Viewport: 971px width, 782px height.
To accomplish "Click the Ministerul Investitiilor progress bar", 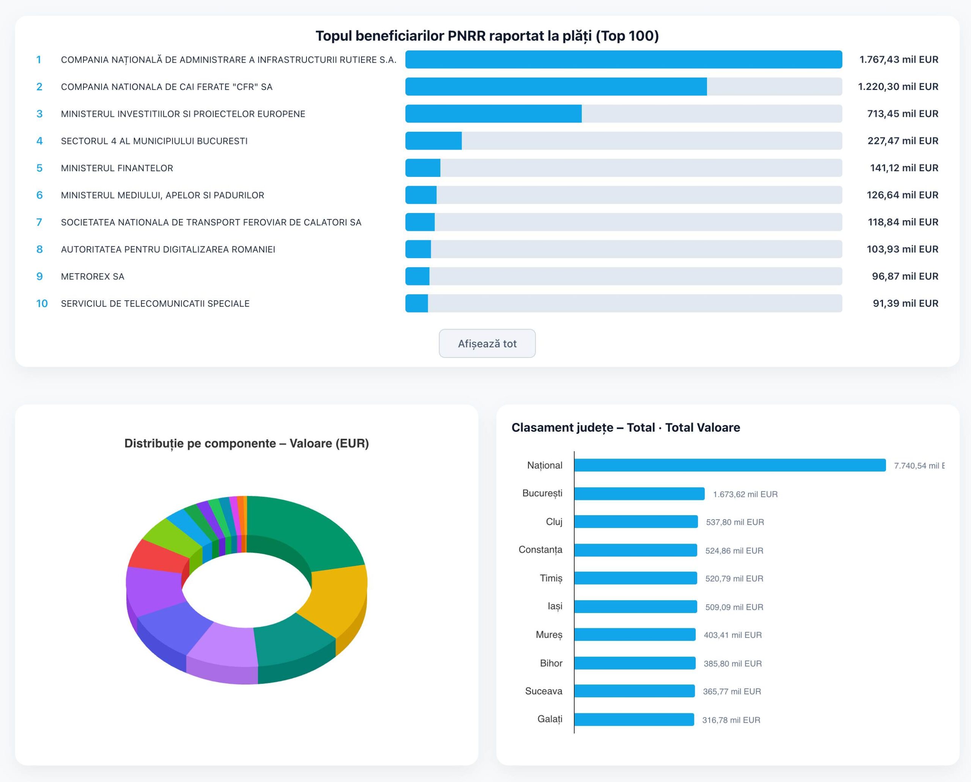I will [x=623, y=114].
